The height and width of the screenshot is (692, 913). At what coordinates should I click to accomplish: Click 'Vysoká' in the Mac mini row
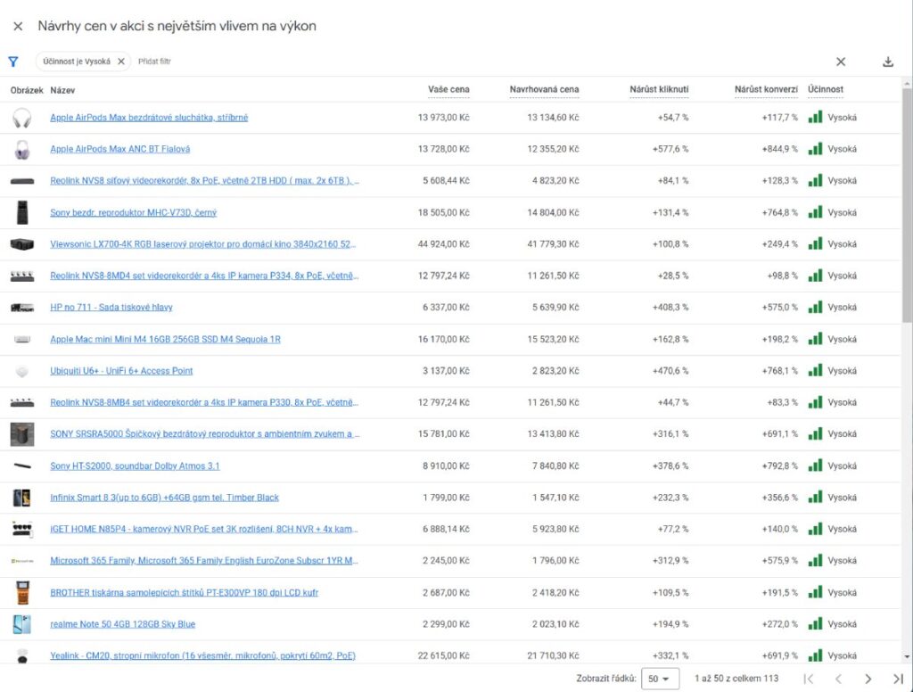coord(842,339)
